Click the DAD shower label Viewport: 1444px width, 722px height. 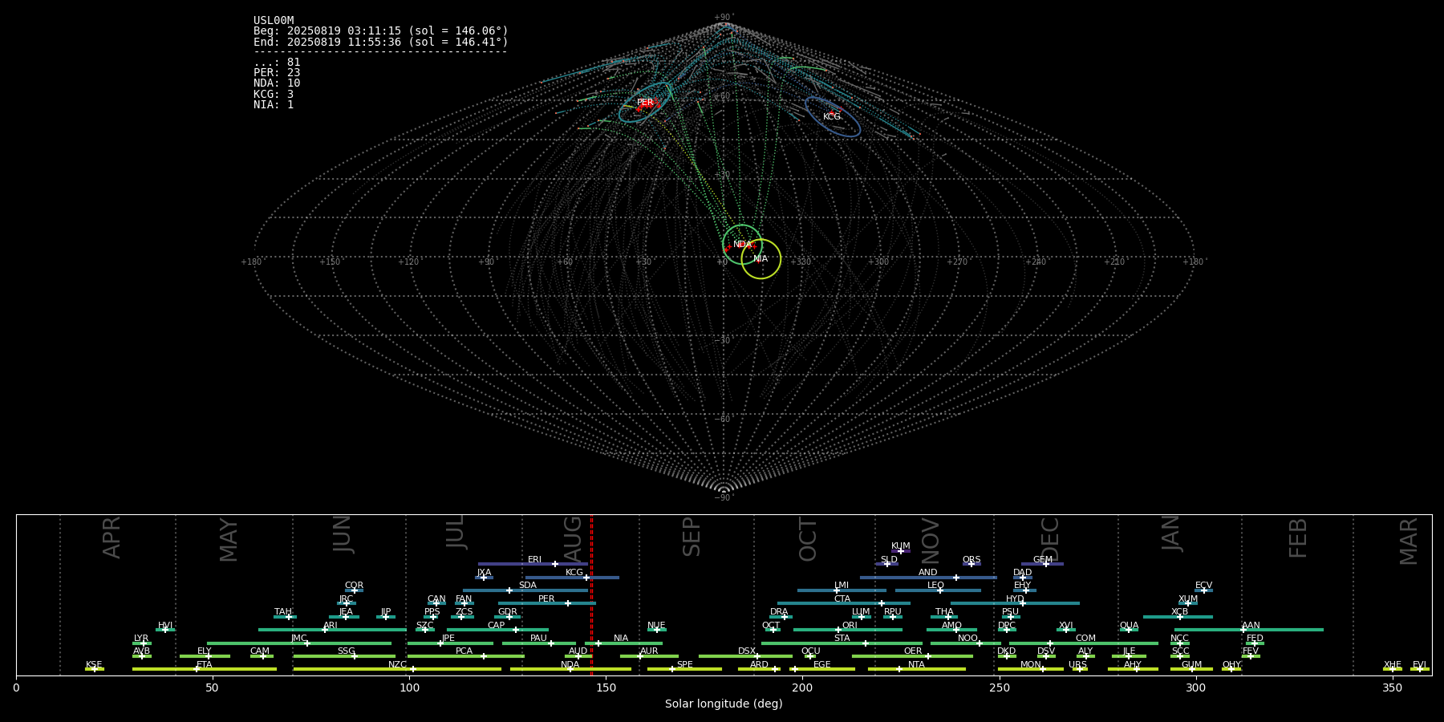[x=1023, y=573]
